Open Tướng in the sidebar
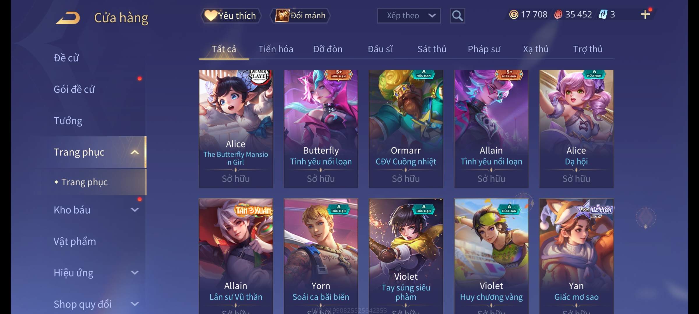This screenshot has height=314, width=699. (68, 120)
